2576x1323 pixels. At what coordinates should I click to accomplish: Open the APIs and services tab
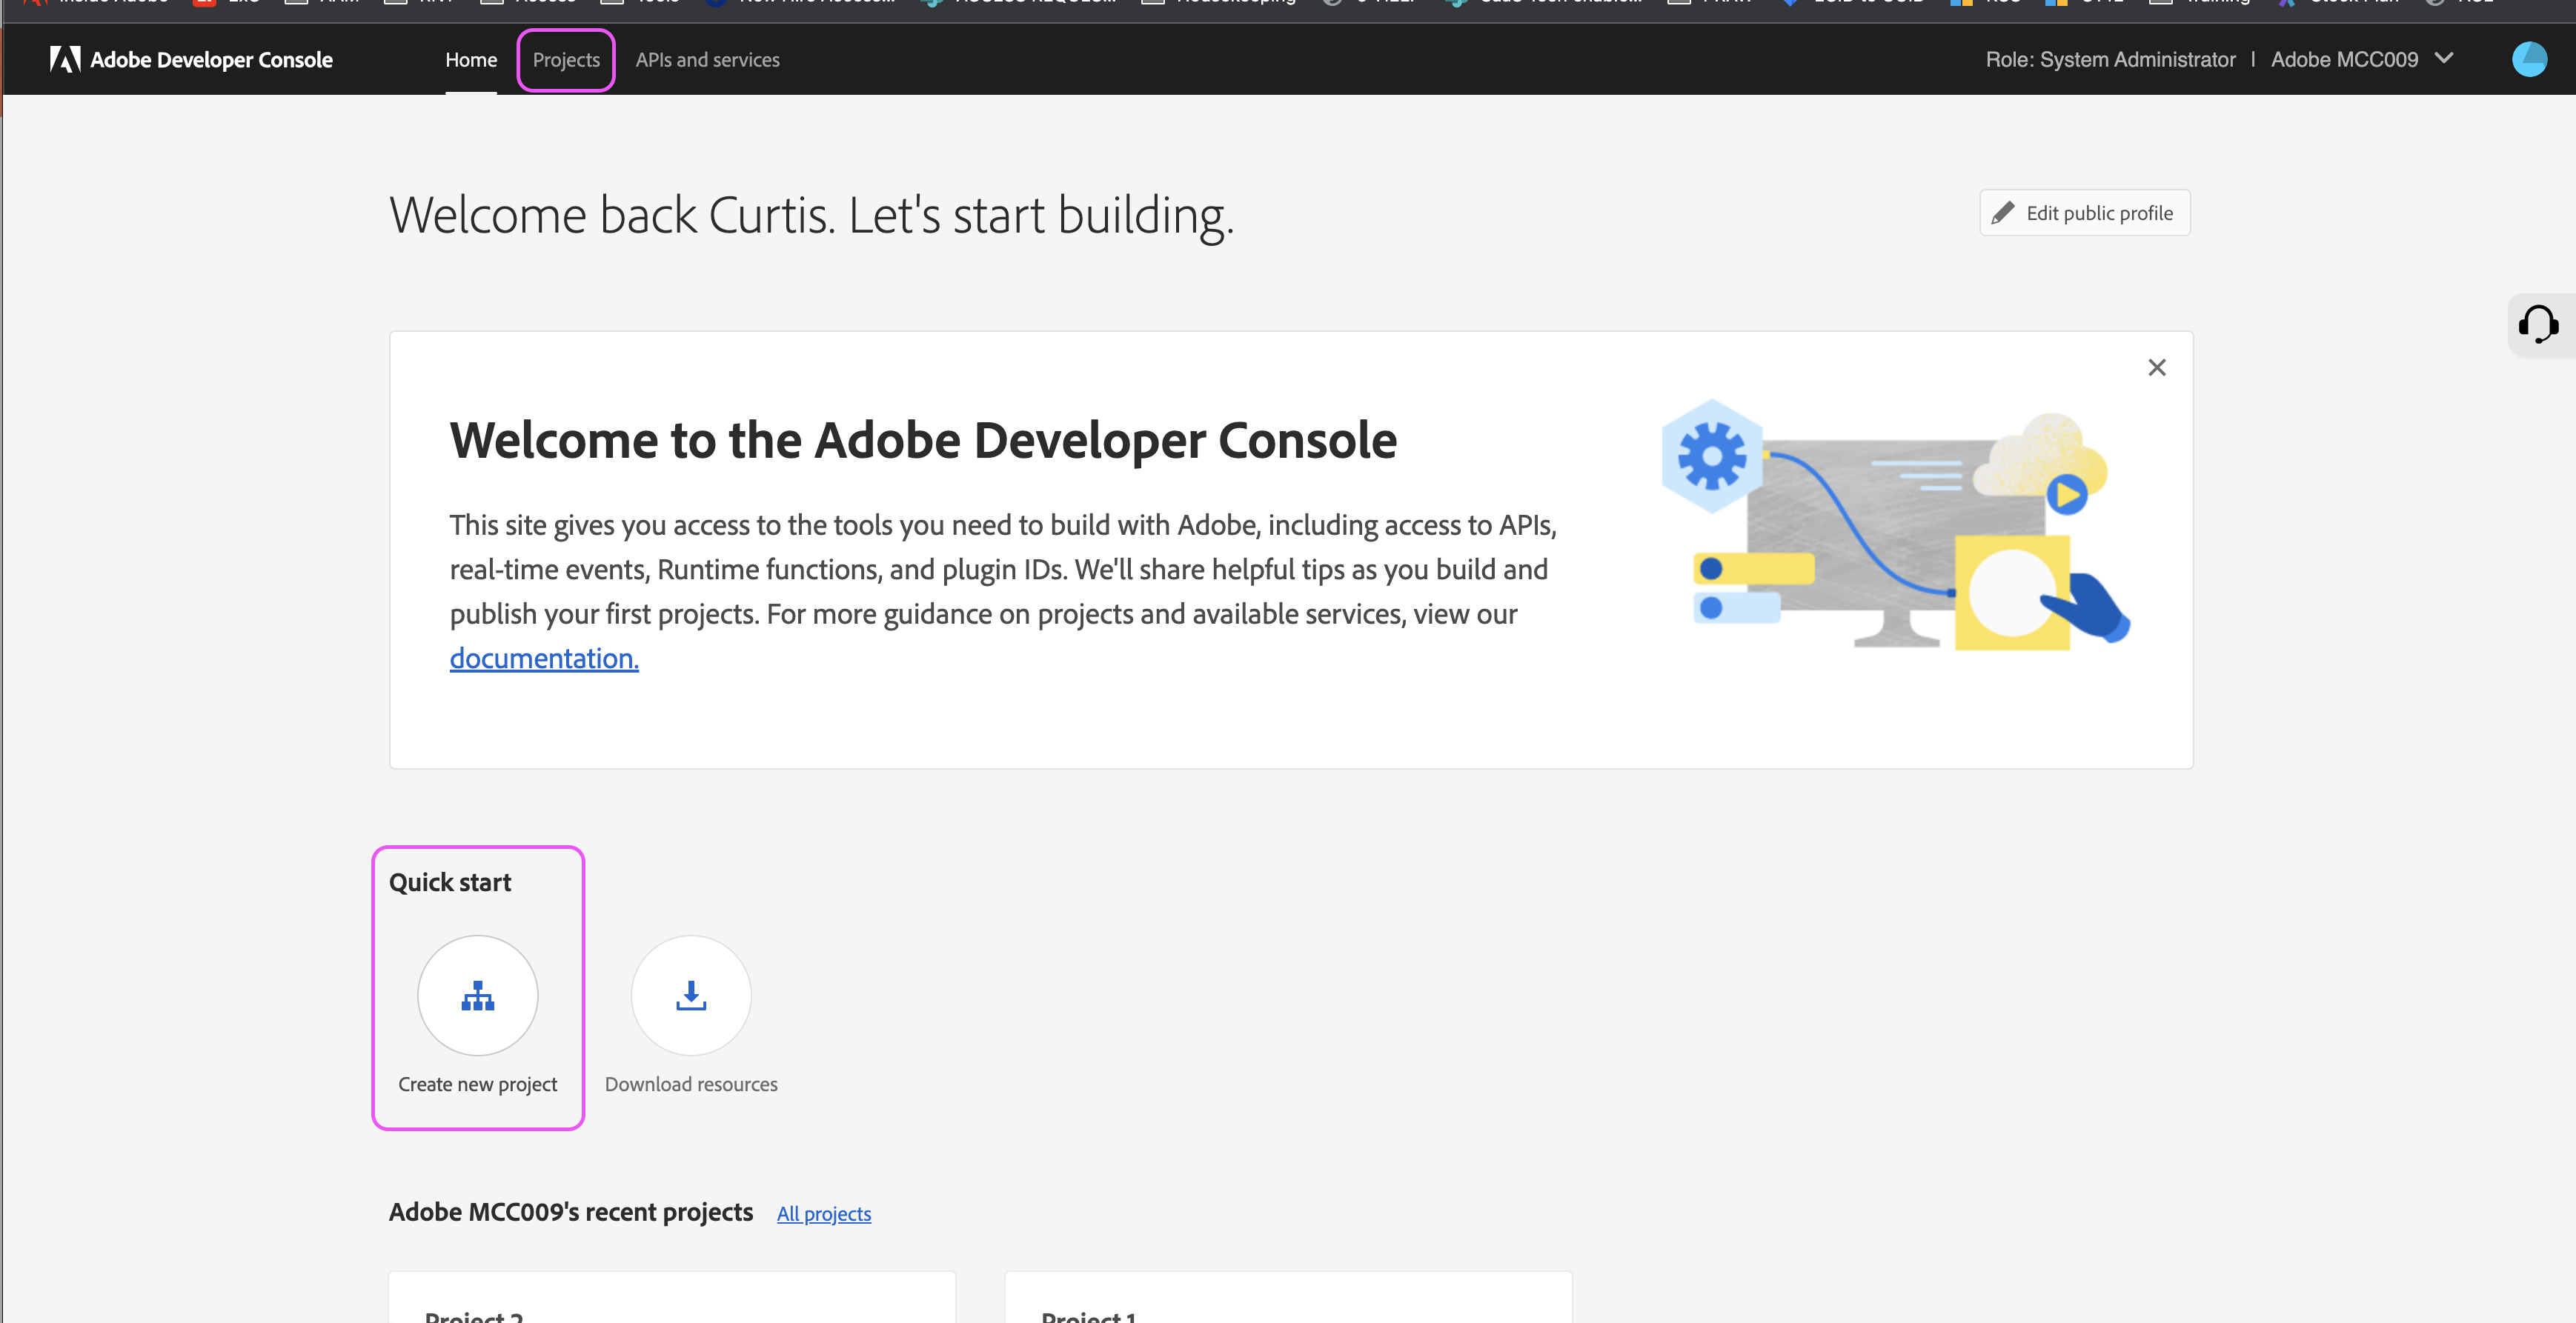pyautogui.click(x=707, y=60)
